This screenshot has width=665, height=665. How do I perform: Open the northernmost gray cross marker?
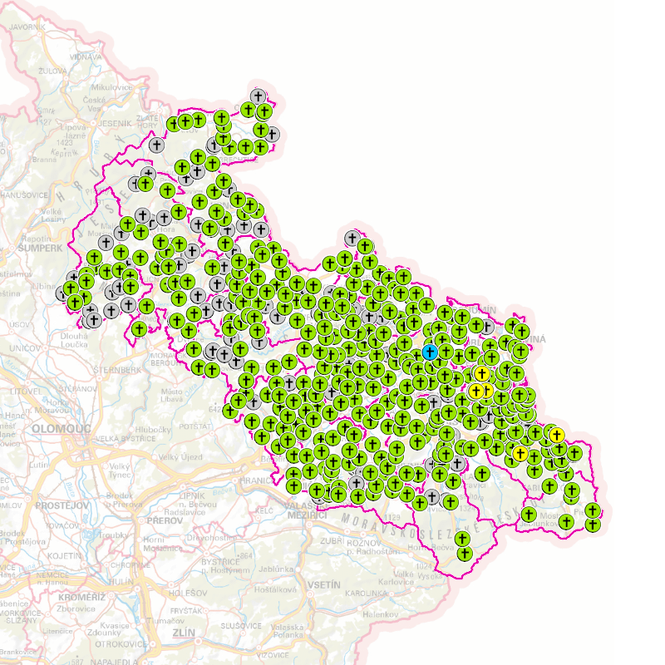pos(258,96)
